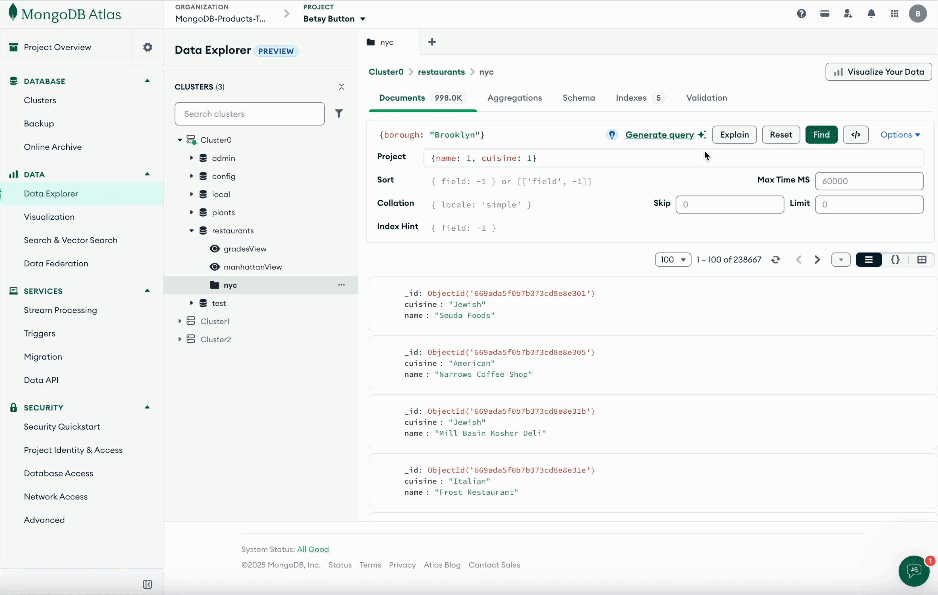
Task: Switch documents to JSON view
Action: click(x=896, y=260)
